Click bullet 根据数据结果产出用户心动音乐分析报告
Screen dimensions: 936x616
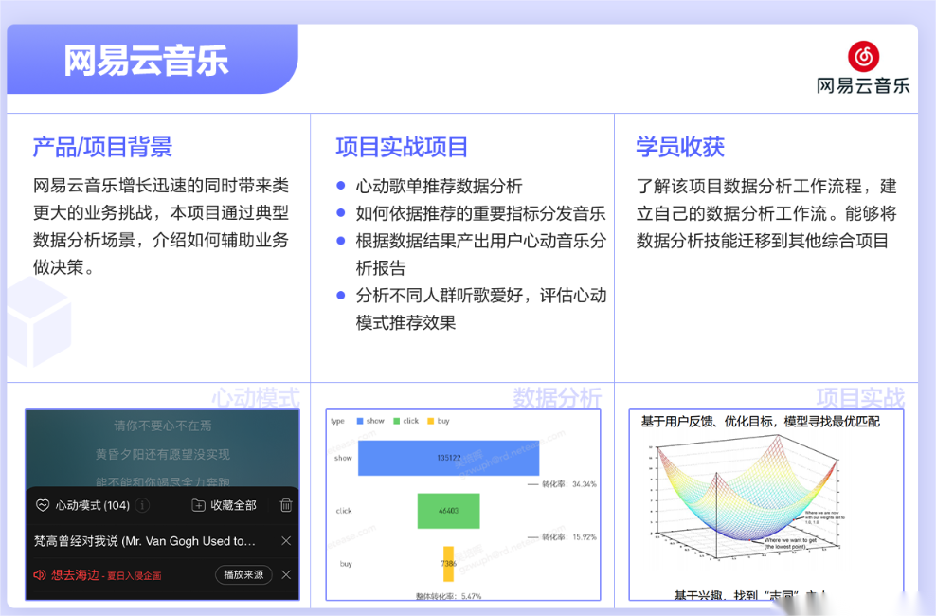[x=480, y=254]
